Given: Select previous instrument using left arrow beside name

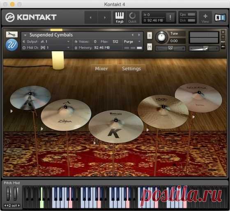Looking at the screenshot, I should (x=133, y=35).
